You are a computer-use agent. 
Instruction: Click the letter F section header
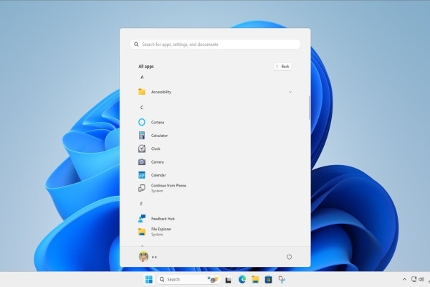[141, 204]
